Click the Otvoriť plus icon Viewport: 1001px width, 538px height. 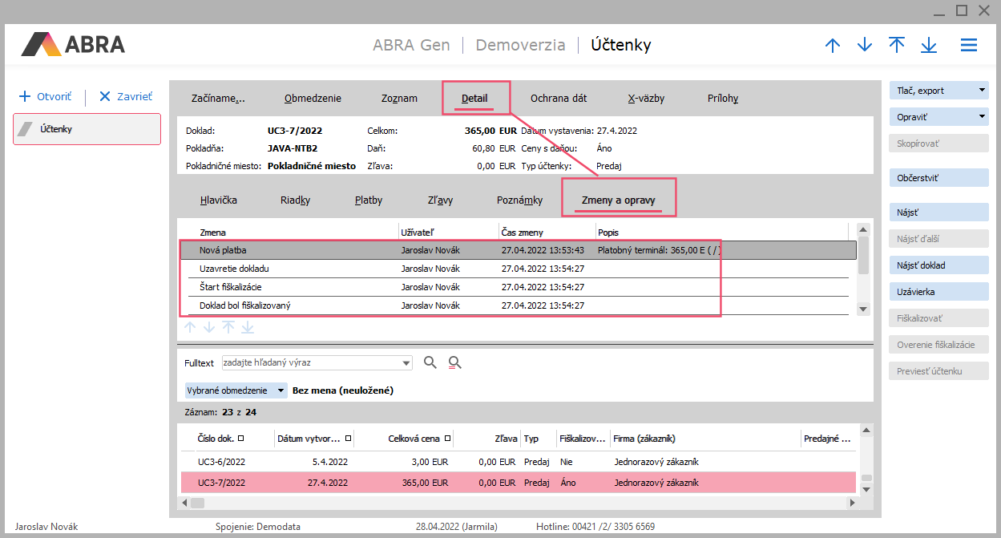pyautogui.click(x=24, y=96)
